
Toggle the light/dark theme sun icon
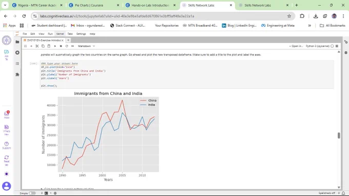tap(7, 174)
